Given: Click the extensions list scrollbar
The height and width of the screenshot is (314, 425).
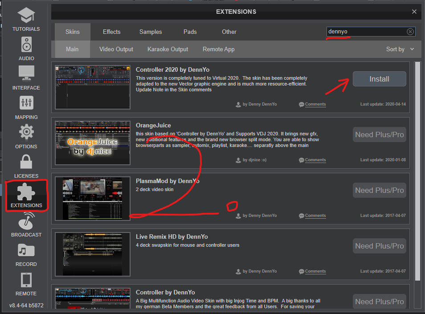Looking at the screenshot, I should click(x=417, y=171).
